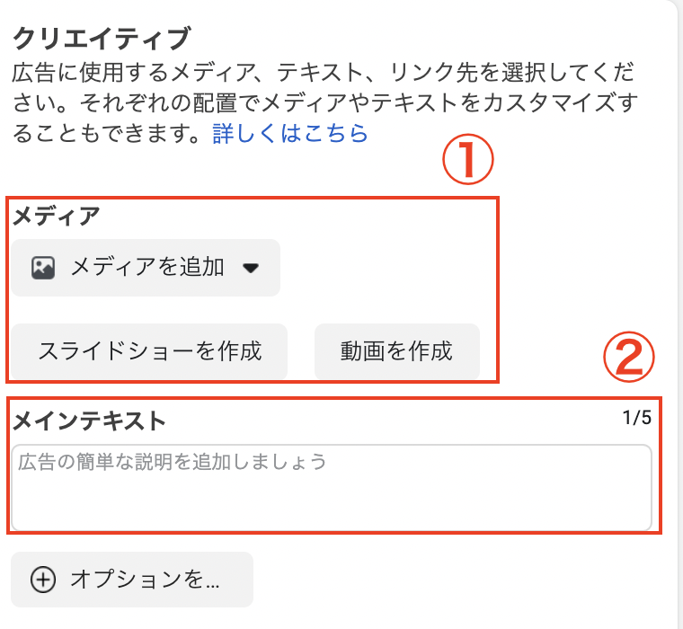
Task: Click the メディア section label
Action: 55,216
